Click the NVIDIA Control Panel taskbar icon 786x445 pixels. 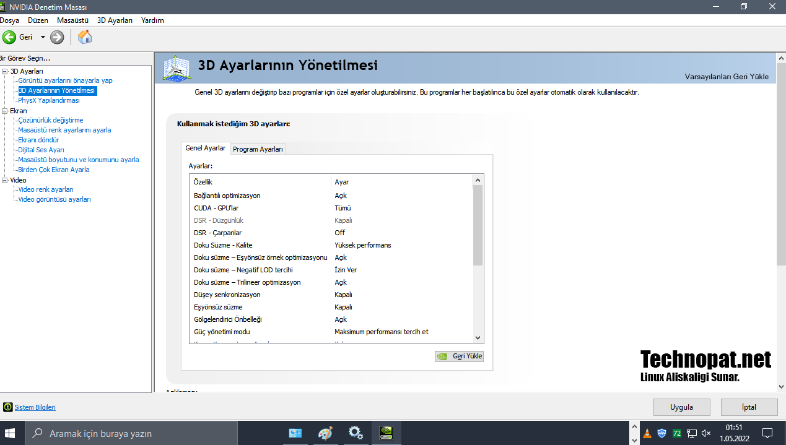click(x=386, y=433)
